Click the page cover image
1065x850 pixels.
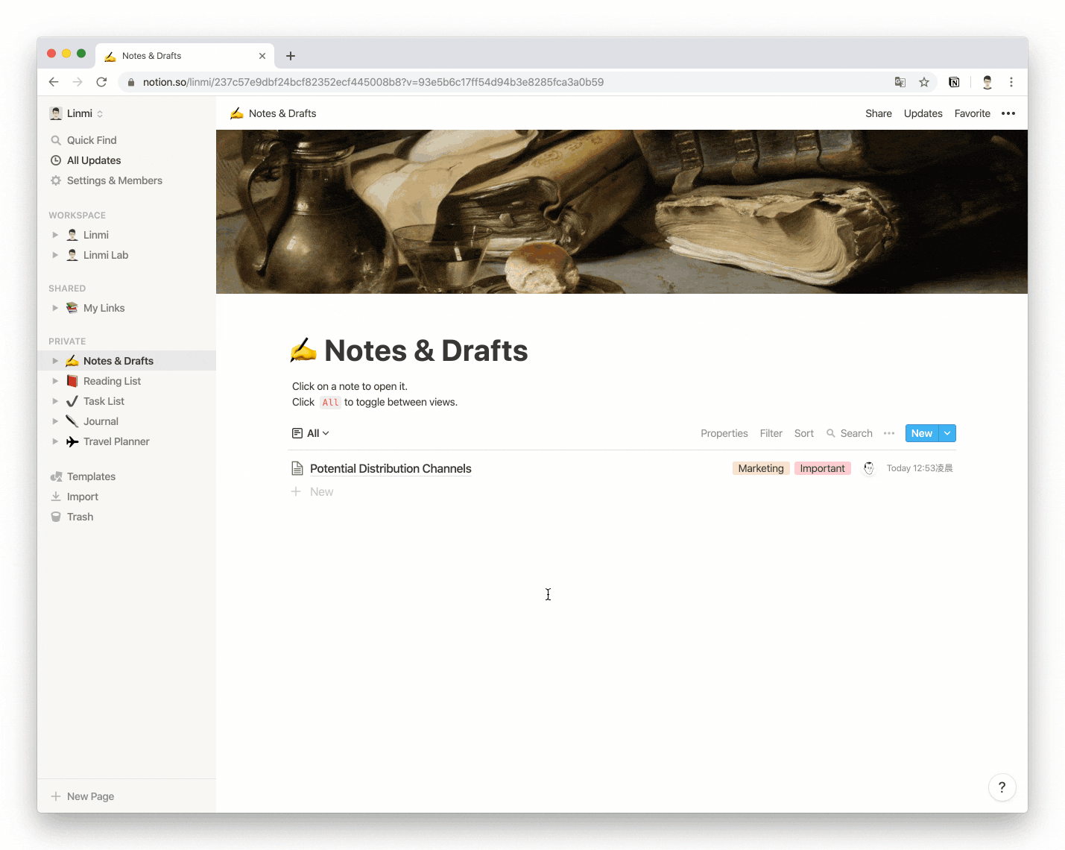click(622, 212)
